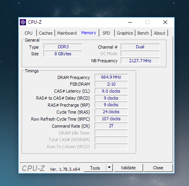The width and height of the screenshot is (189, 186).
Task: Open the Graphics tab
Action: pyautogui.click(x=125, y=33)
